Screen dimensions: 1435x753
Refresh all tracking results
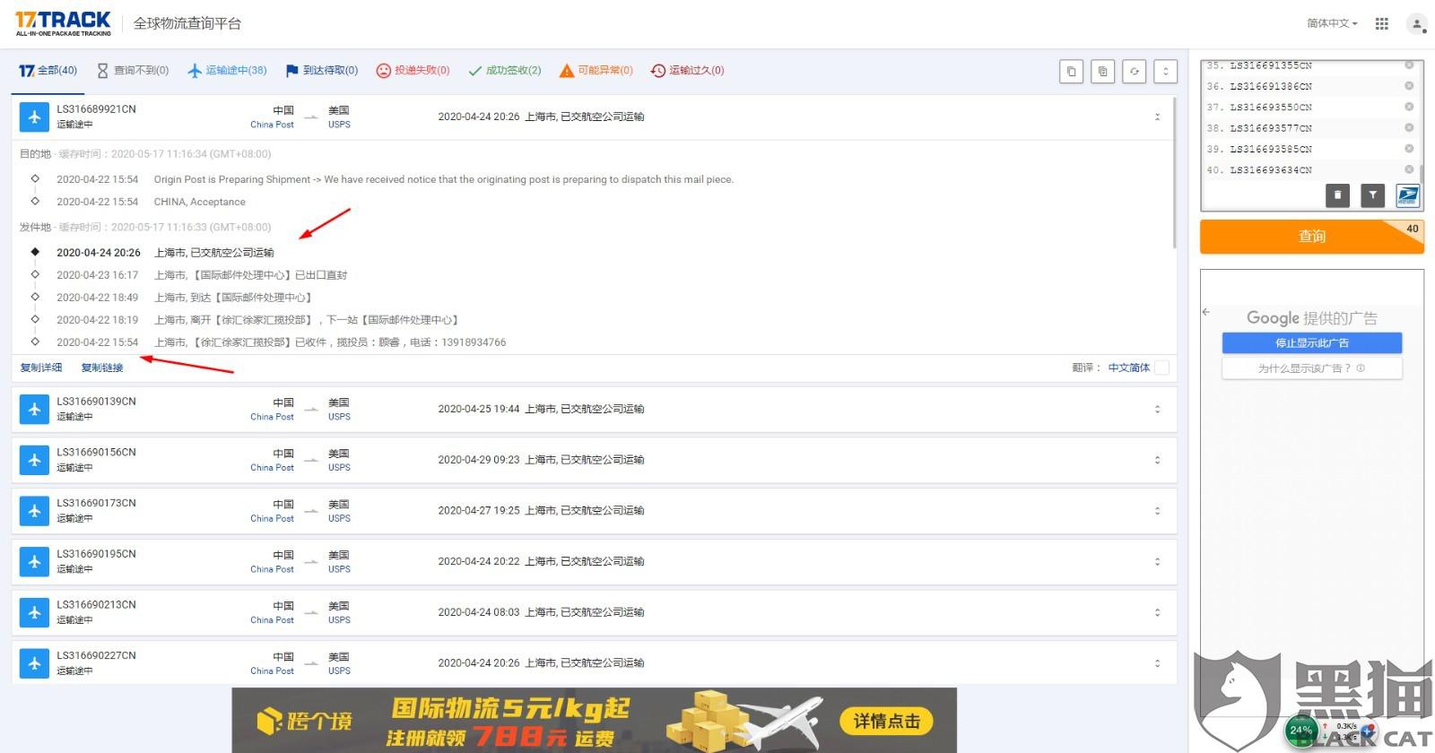click(x=1135, y=72)
